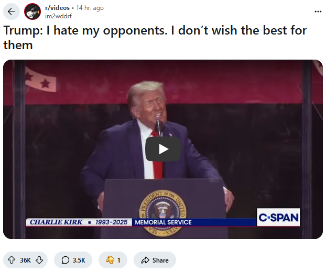
Task: Visit the r/videos subreddit link
Action: pyautogui.click(x=57, y=8)
